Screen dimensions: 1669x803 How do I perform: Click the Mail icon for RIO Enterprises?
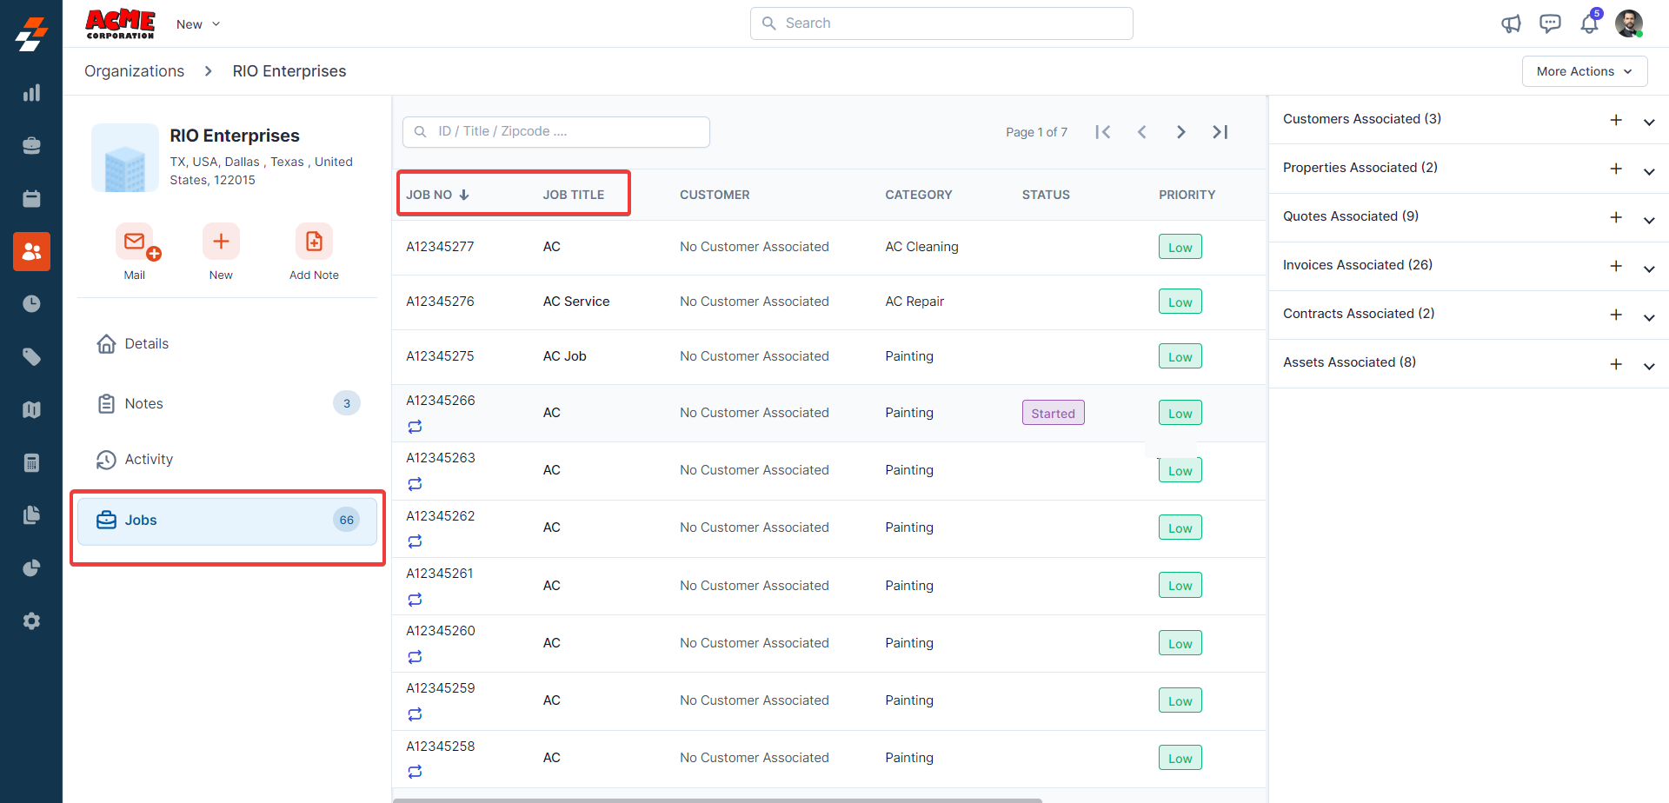(135, 242)
